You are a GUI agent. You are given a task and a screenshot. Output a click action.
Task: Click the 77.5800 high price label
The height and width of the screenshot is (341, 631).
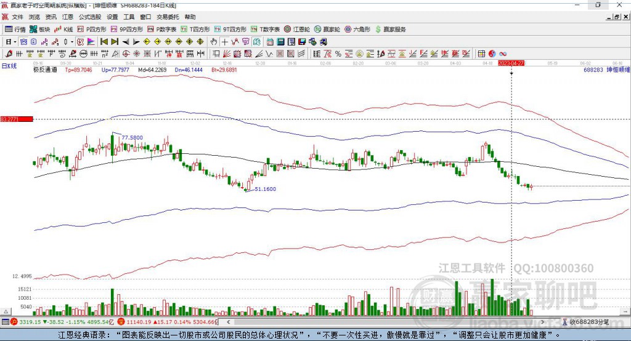pos(132,137)
